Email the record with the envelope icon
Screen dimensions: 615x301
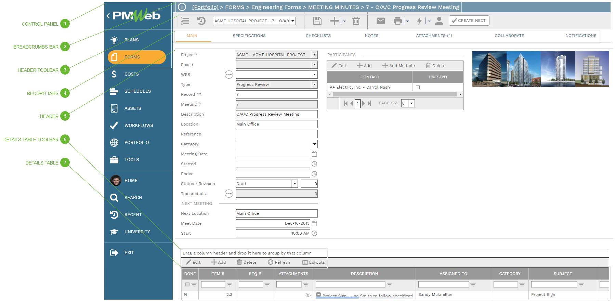[381, 21]
